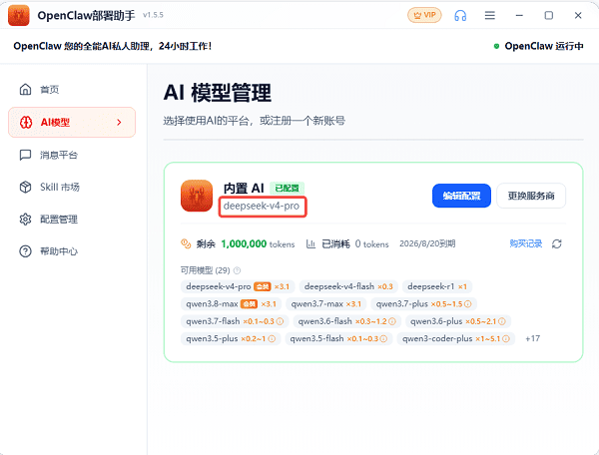Minimize the OpenClaw window
Image resolution: width=599 pixels, height=455 pixels.
pyautogui.click(x=519, y=15)
